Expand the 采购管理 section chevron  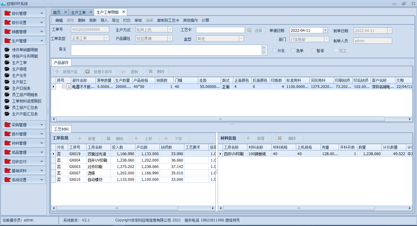[x=42, y=125]
